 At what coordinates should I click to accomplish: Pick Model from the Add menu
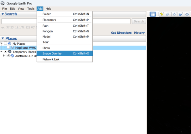click(65, 37)
